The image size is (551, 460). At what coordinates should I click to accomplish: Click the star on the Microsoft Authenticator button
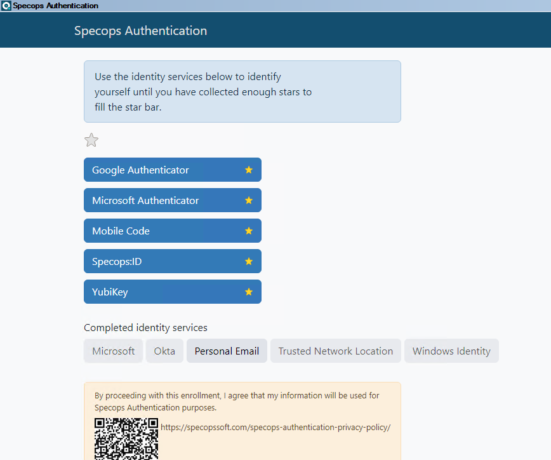pyautogui.click(x=248, y=200)
